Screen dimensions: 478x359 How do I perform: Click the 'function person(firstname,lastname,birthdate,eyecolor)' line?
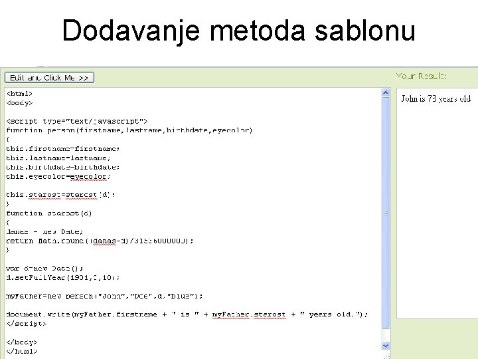click(x=129, y=130)
